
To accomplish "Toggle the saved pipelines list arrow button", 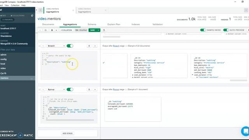I will point(40,30).
